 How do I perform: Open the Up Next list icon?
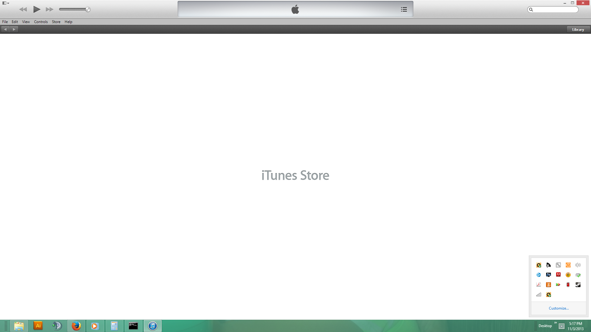(404, 10)
